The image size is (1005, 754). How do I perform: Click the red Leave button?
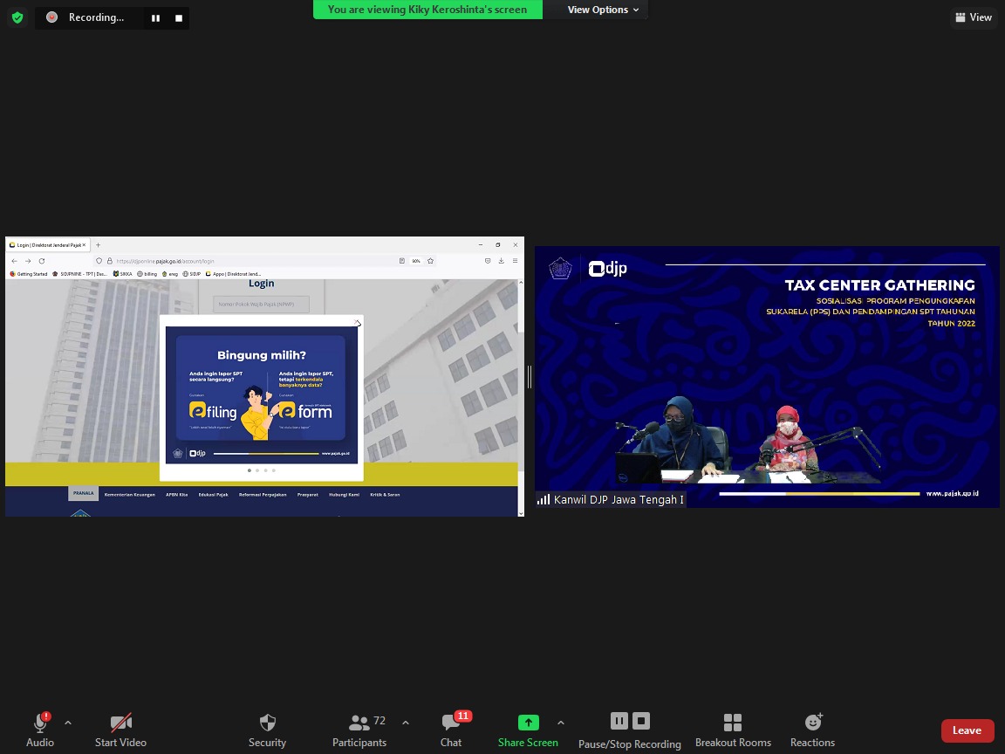967,730
